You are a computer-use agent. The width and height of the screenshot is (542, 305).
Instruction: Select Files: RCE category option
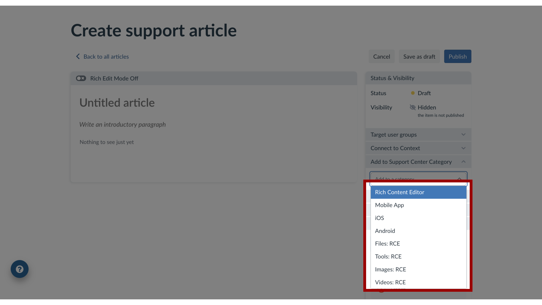click(387, 243)
